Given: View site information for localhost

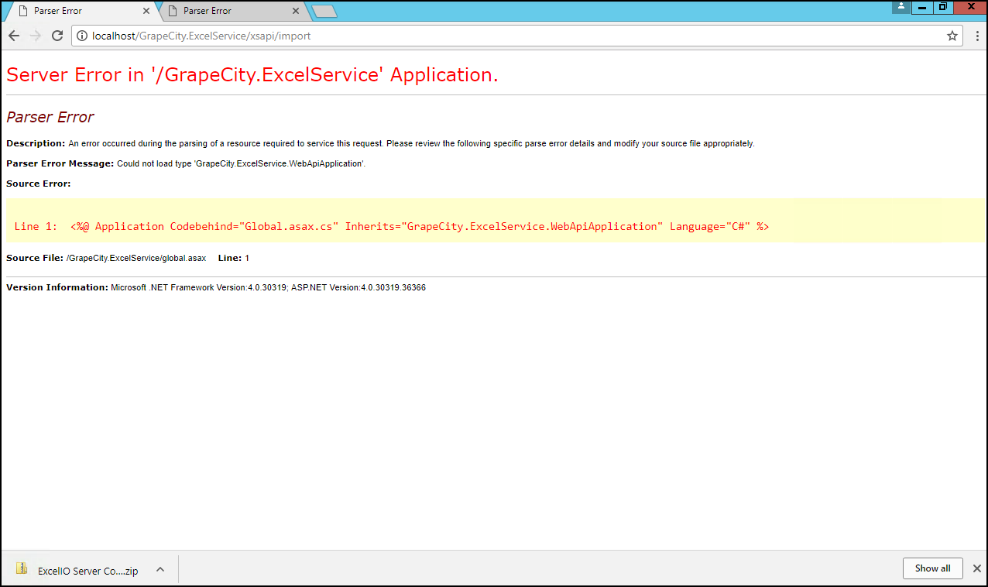Looking at the screenshot, I should click(82, 36).
